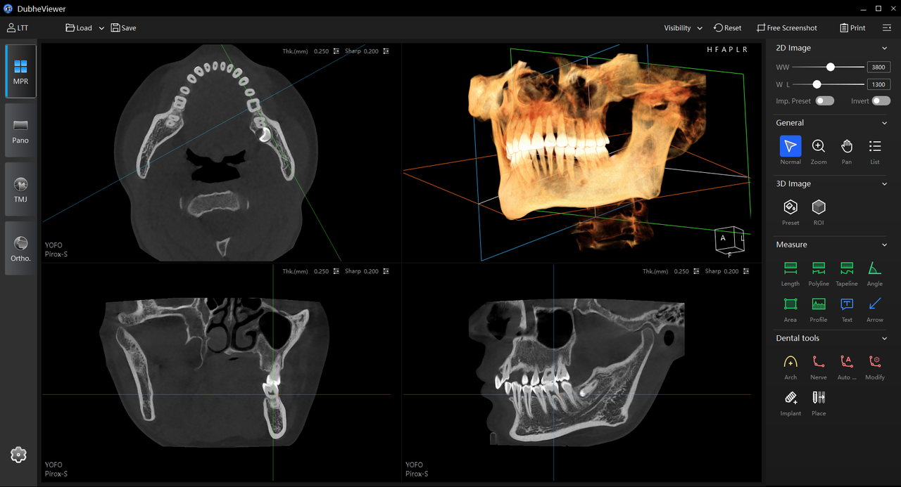The height and width of the screenshot is (487, 901).
Task: Click the Load button
Action: 79,28
